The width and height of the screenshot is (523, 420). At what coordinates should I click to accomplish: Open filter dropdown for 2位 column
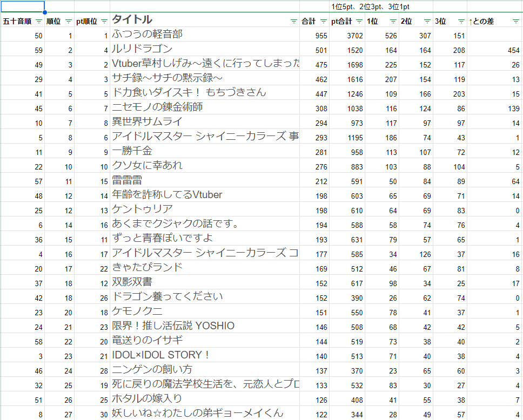[x=427, y=22]
